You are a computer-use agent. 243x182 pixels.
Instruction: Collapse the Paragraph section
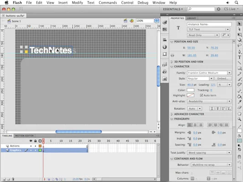coord(171,119)
